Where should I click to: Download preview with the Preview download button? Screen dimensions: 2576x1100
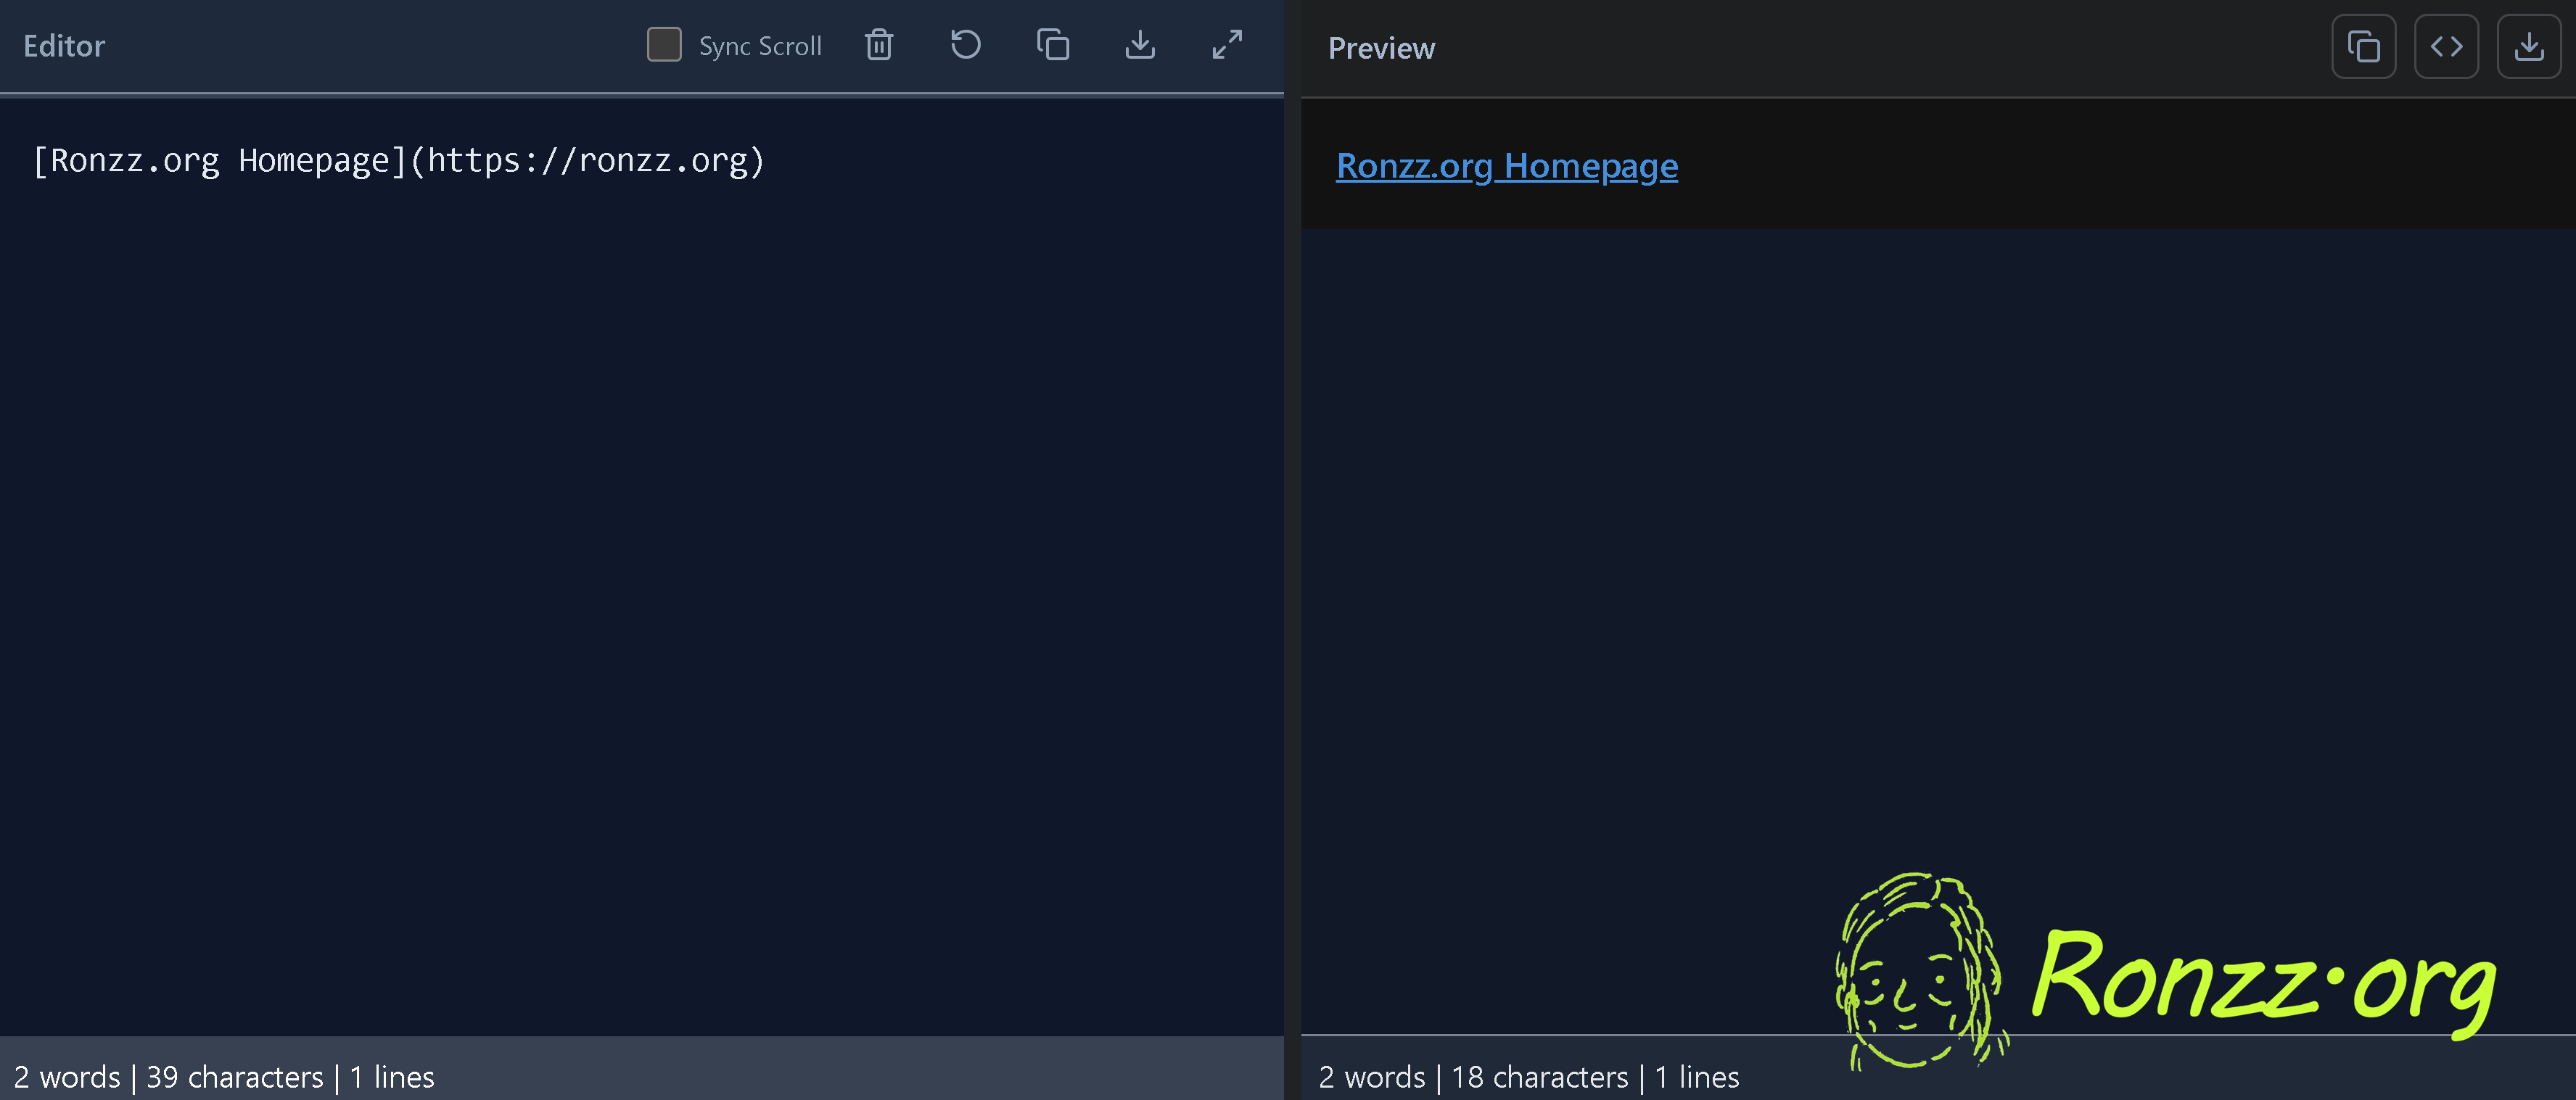coord(2528,47)
